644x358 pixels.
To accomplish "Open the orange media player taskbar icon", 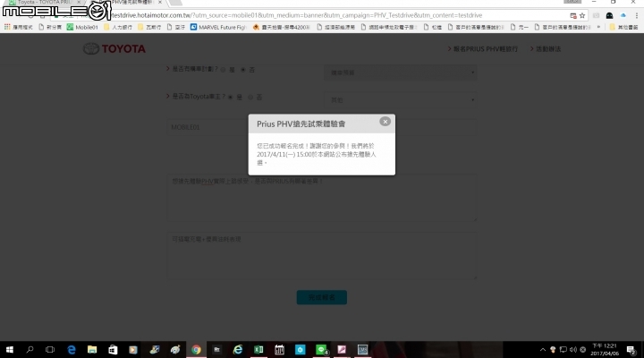I will coord(133,350).
